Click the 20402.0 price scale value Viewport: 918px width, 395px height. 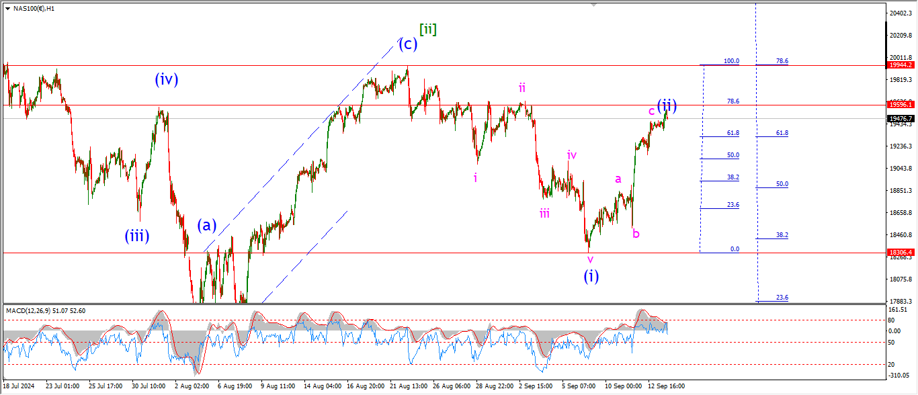pos(901,13)
